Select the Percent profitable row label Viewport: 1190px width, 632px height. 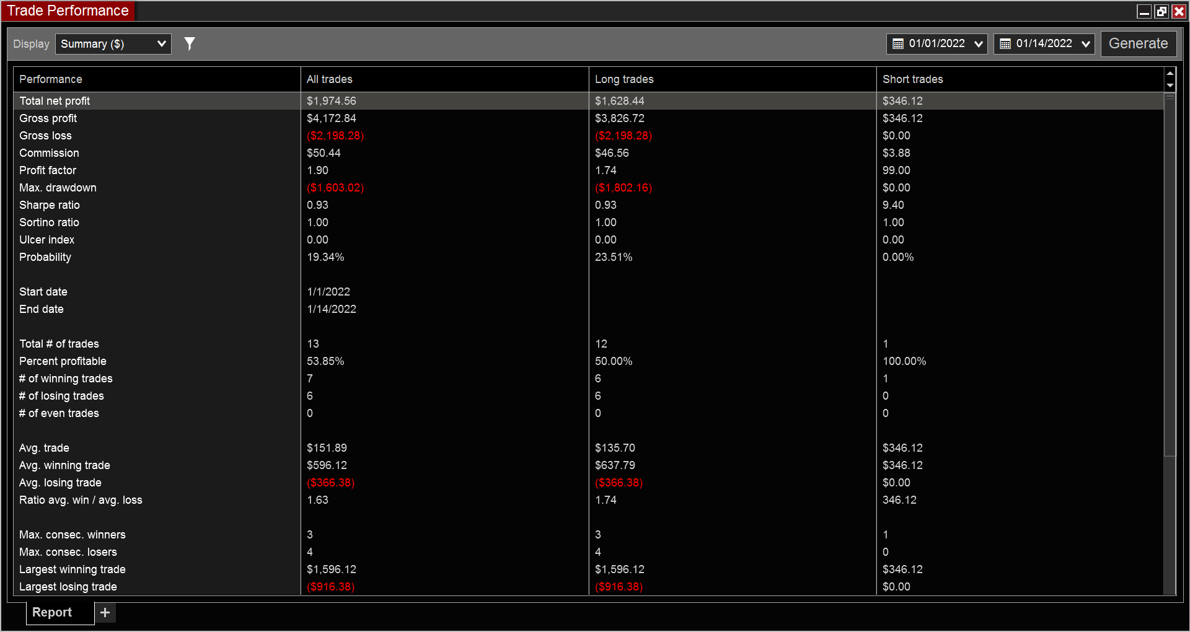click(63, 361)
